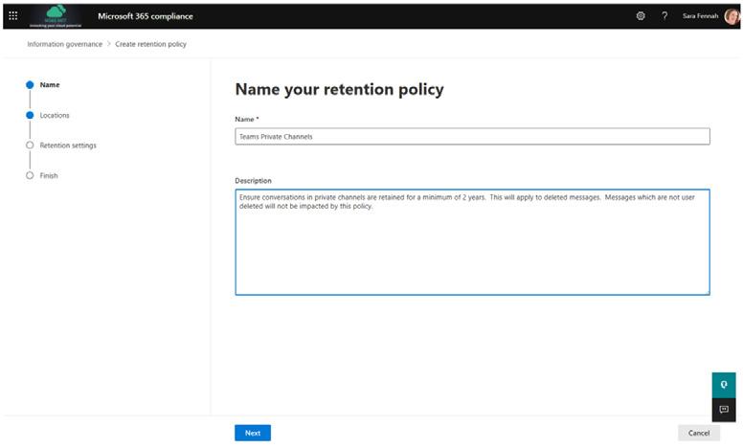Open the app launcher waffle menu
This screenshot has width=743, height=448.
(13, 15)
